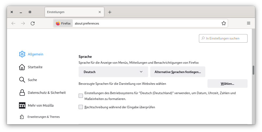This screenshot has height=132, width=262.
Task: Click the Wählen... button
Action: 228,83
